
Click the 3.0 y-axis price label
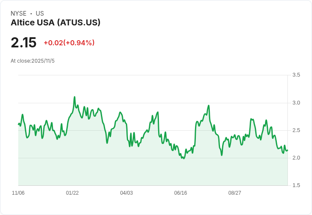click(296, 103)
